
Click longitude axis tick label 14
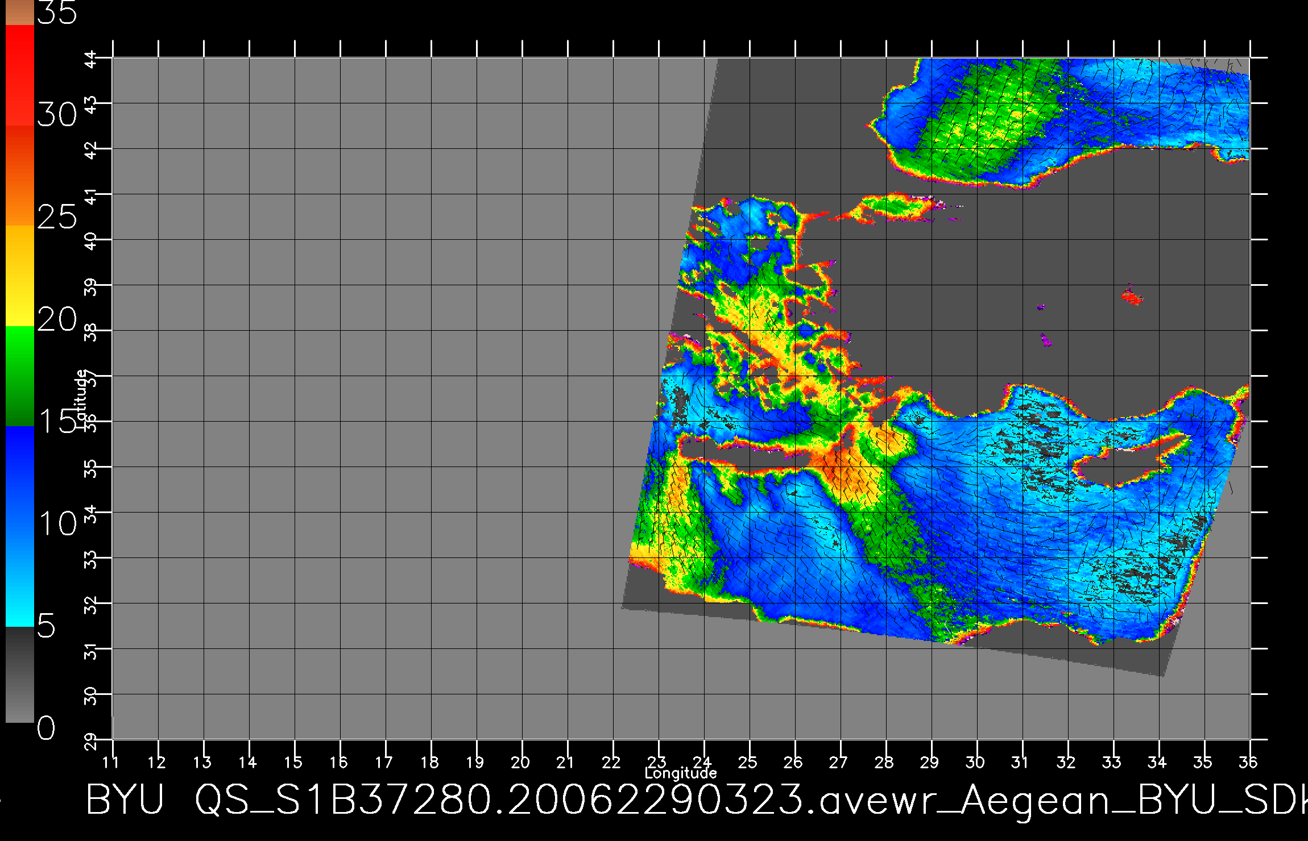(247, 762)
